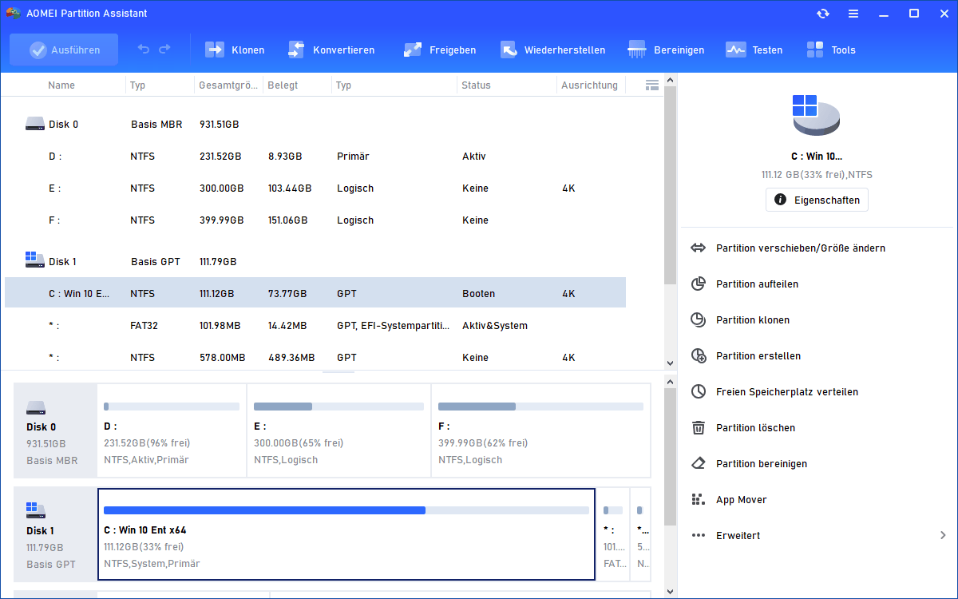Choose Partition verschieben/Größe ändern
The width and height of the screenshot is (958, 599).
(x=801, y=248)
